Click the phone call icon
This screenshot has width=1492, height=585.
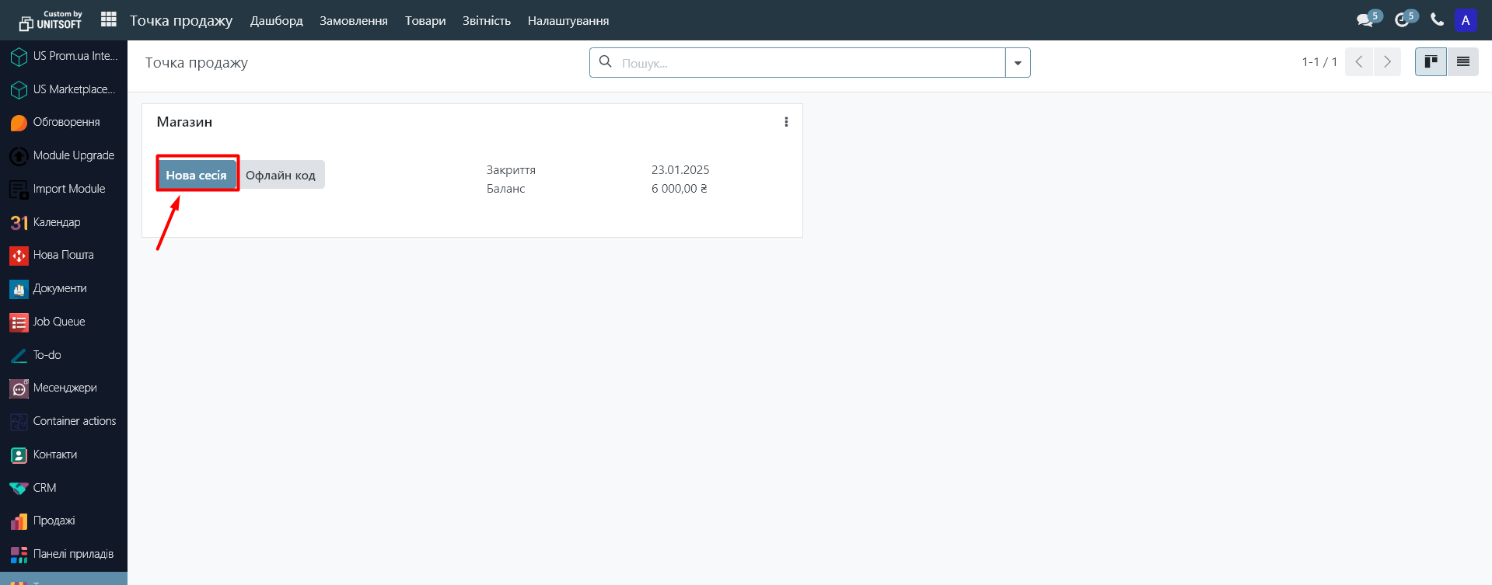(x=1437, y=20)
